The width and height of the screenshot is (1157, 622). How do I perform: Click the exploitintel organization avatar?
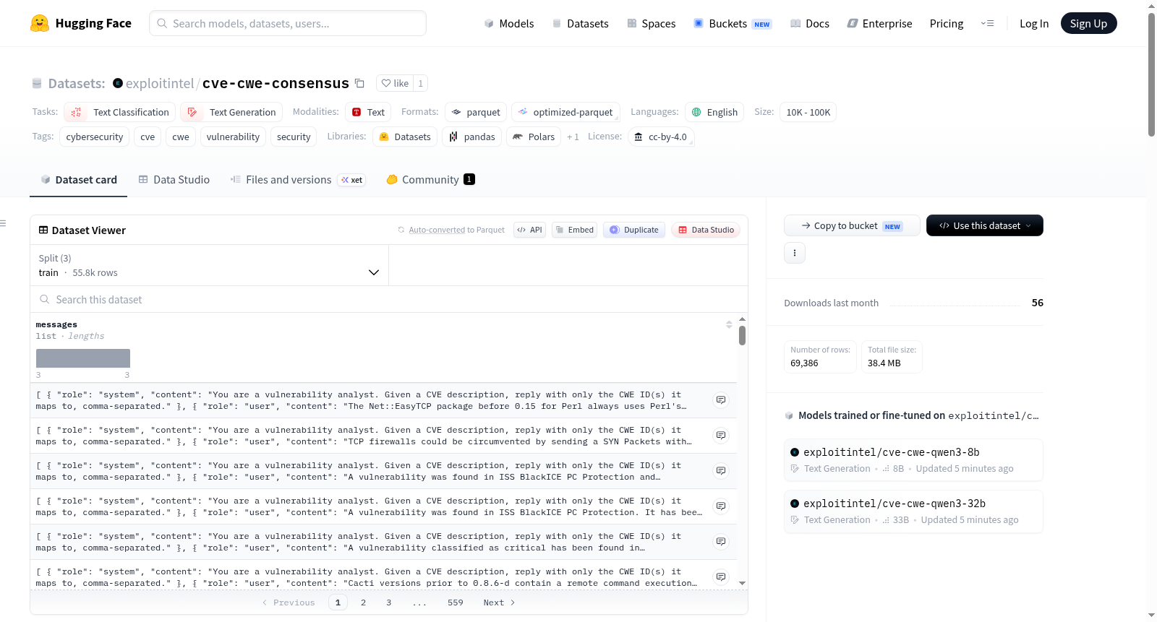(x=118, y=83)
